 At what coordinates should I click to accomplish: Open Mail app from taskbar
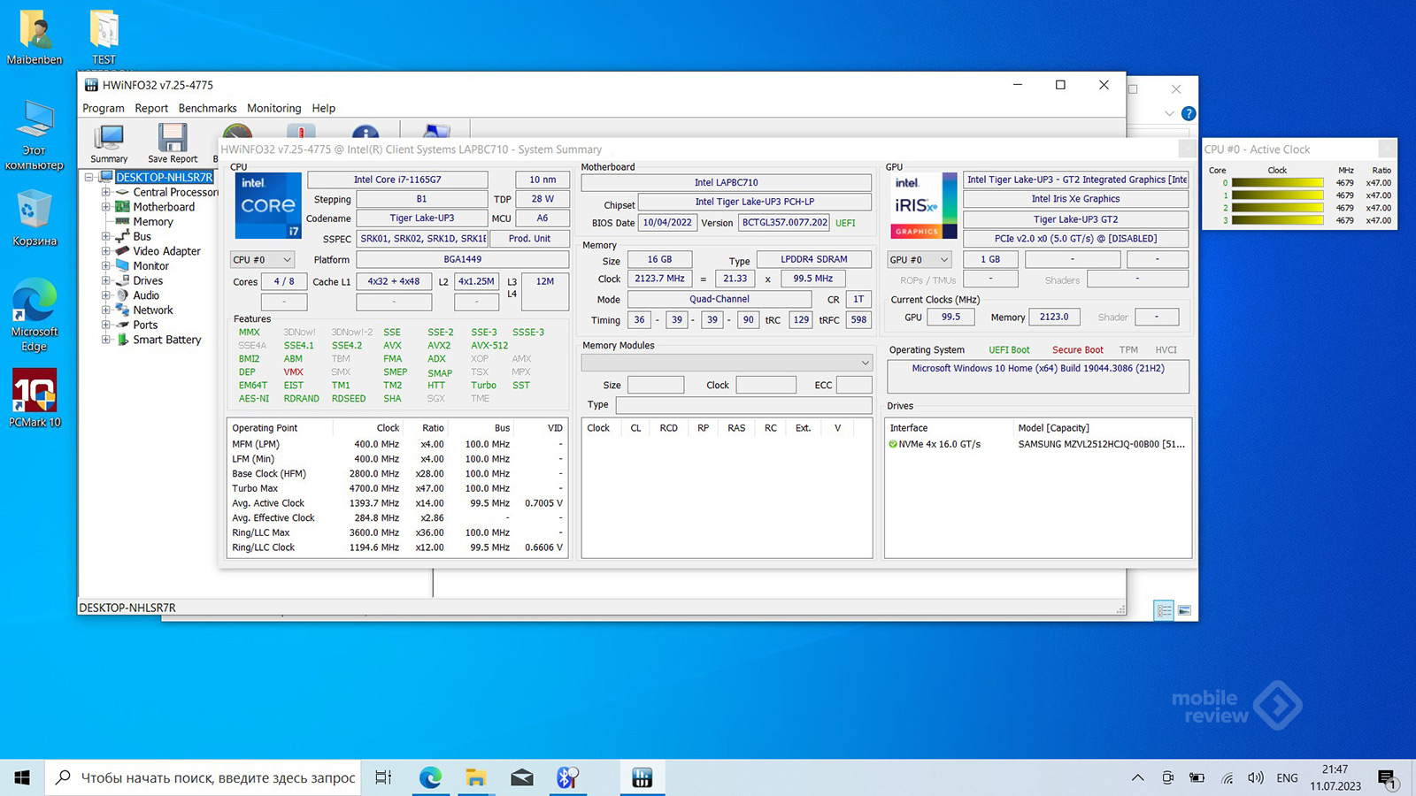(x=522, y=777)
